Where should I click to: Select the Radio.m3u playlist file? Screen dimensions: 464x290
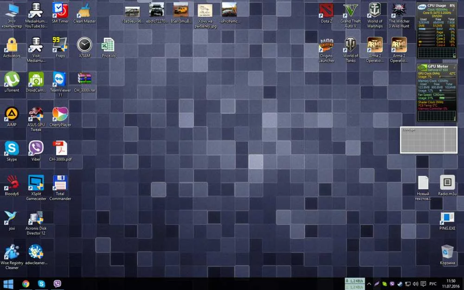pyautogui.click(x=447, y=186)
